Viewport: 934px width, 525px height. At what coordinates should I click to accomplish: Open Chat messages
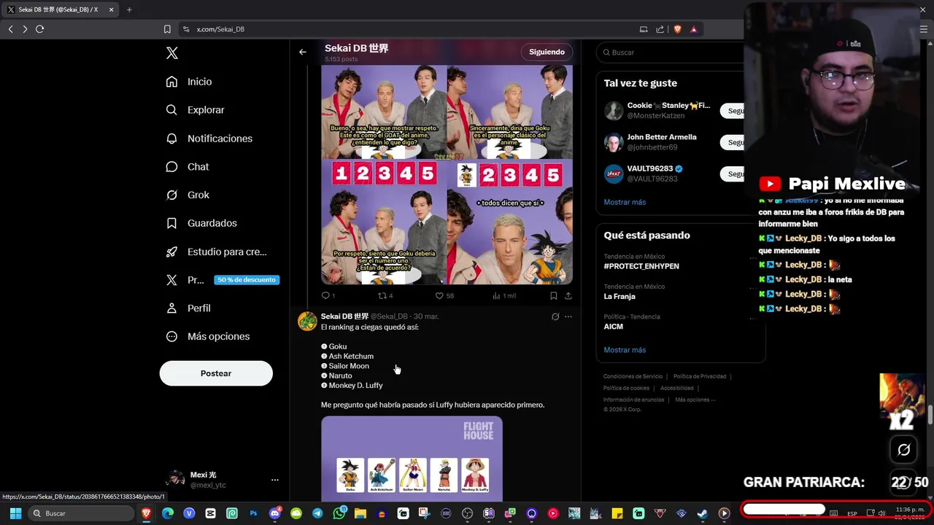click(x=188, y=167)
